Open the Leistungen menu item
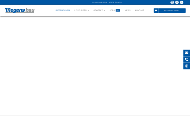Image resolution: width=190 pixels, height=119 pixels. tap(80, 10)
